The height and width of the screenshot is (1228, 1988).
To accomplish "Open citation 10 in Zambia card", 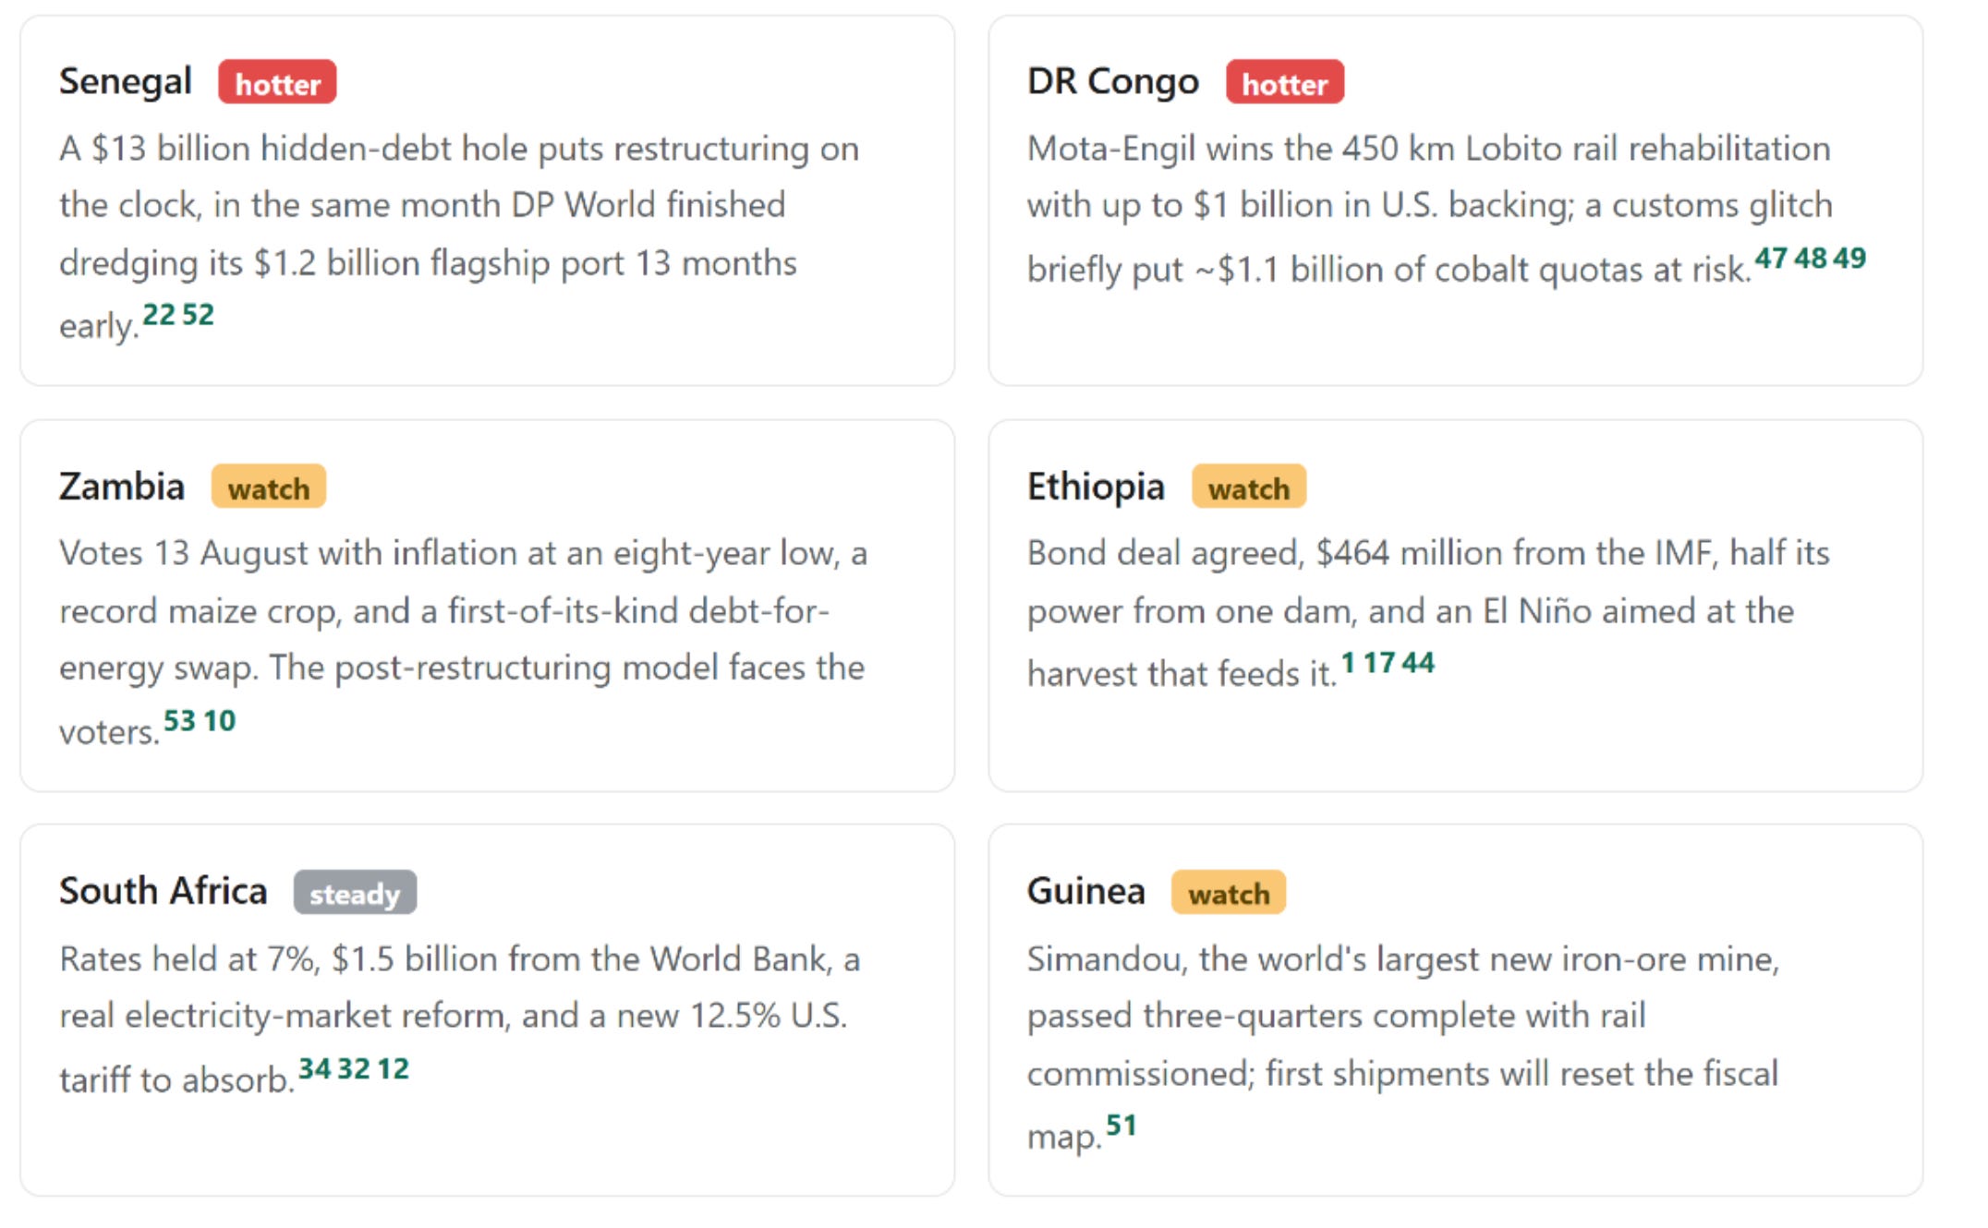I will (x=219, y=720).
